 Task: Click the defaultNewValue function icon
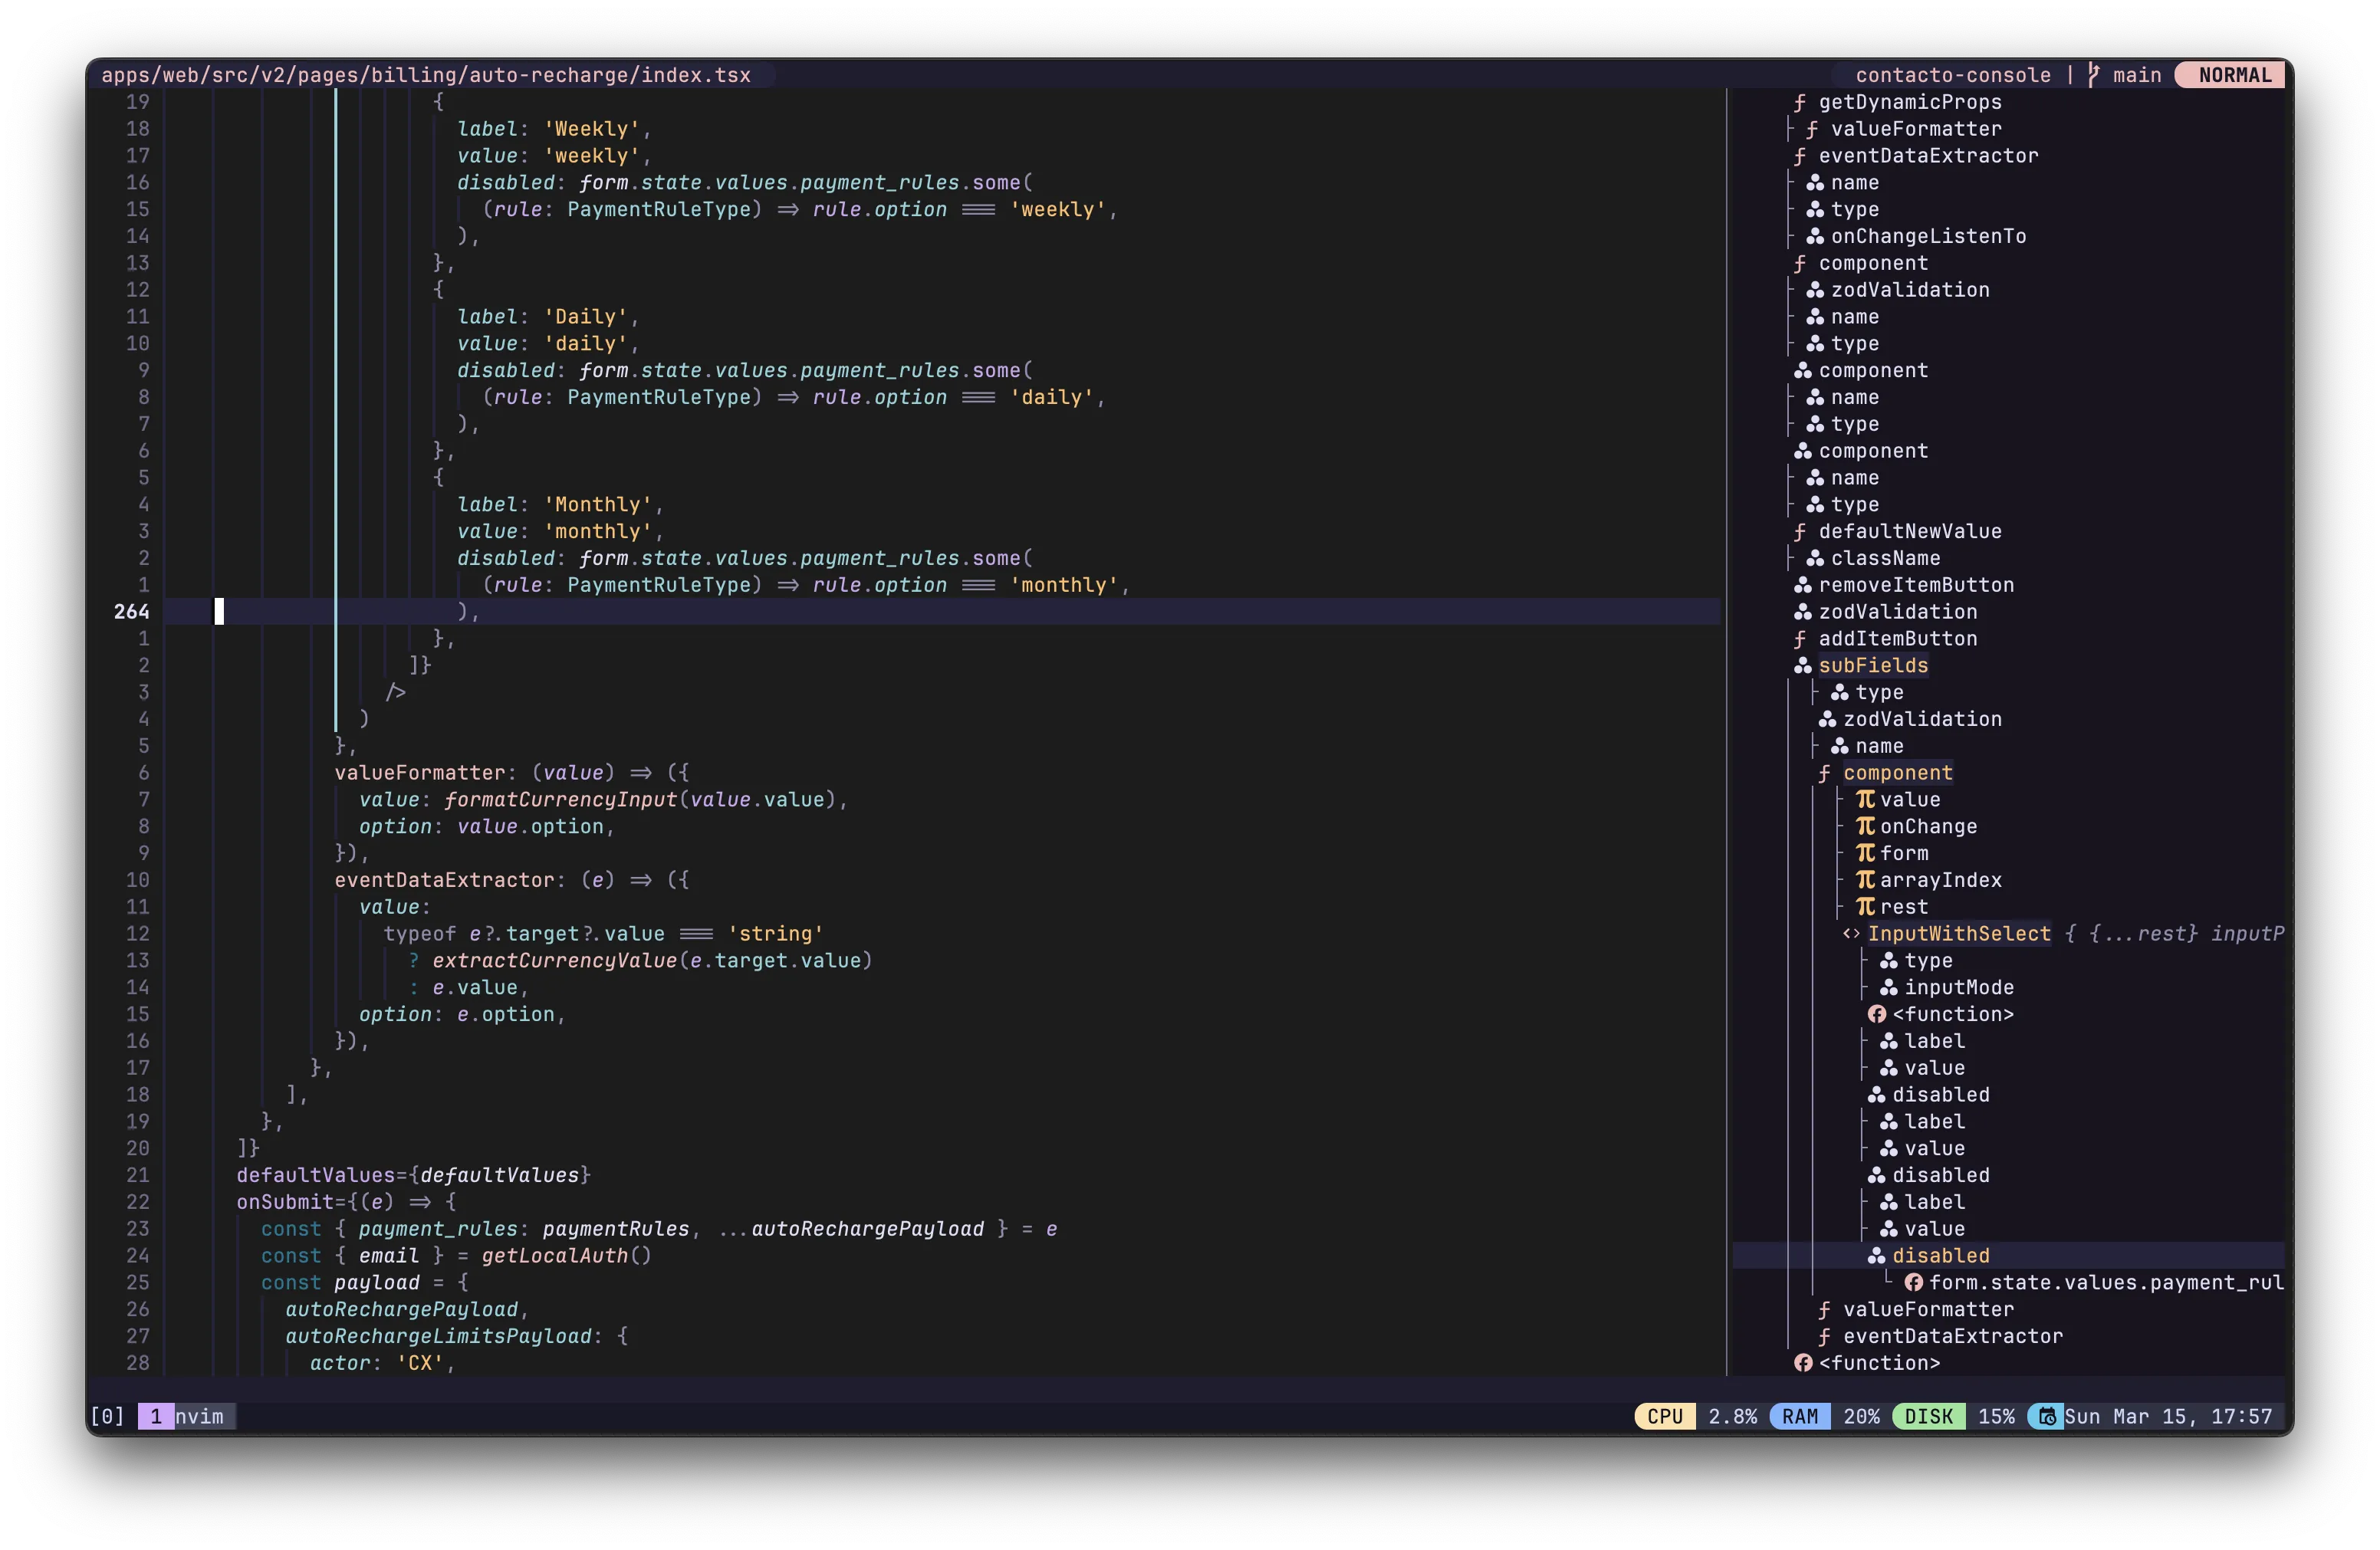pos(1800,531)
